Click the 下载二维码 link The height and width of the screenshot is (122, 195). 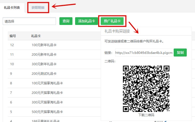[146, 115]
